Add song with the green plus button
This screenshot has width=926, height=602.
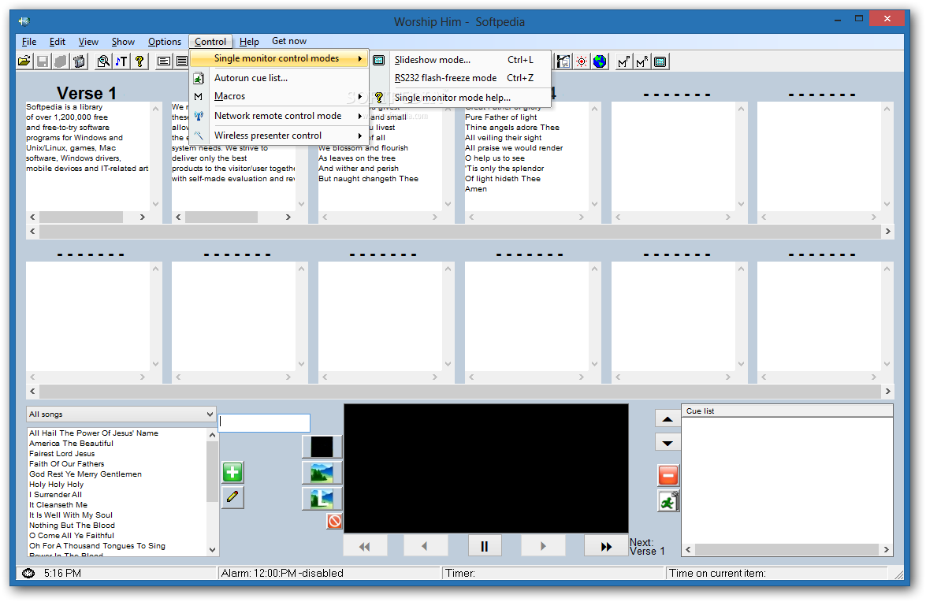tap(232, 472)
